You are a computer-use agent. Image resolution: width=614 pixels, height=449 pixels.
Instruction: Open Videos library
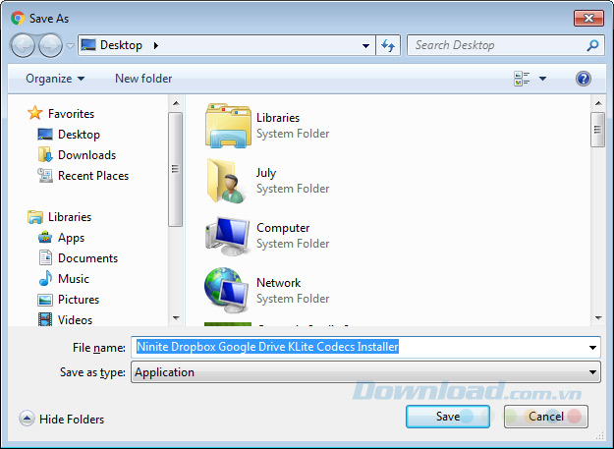[75, 320]
